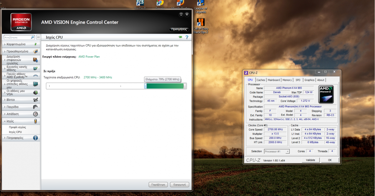
Task: Click the magnifier icon in the search box
Action: 32,37
